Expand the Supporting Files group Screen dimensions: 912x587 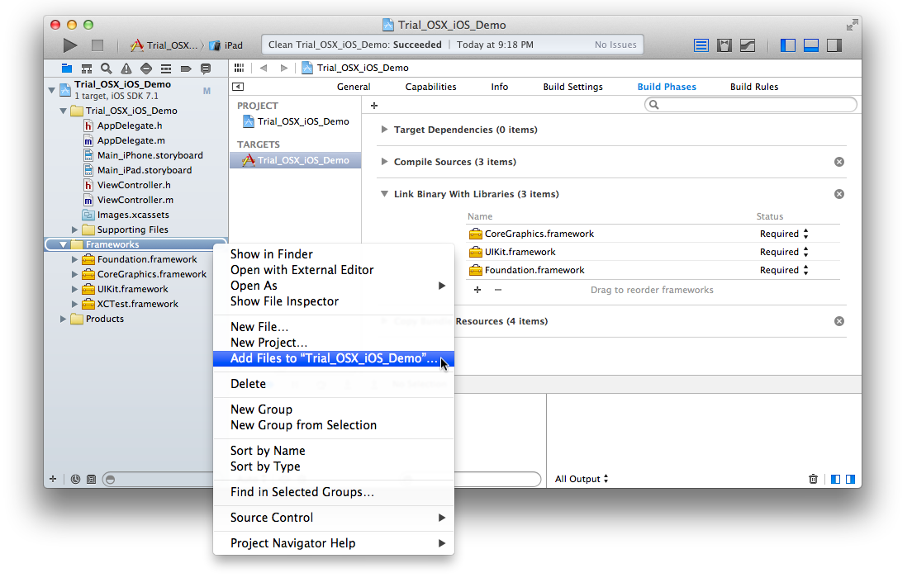[x=74, y=230]
